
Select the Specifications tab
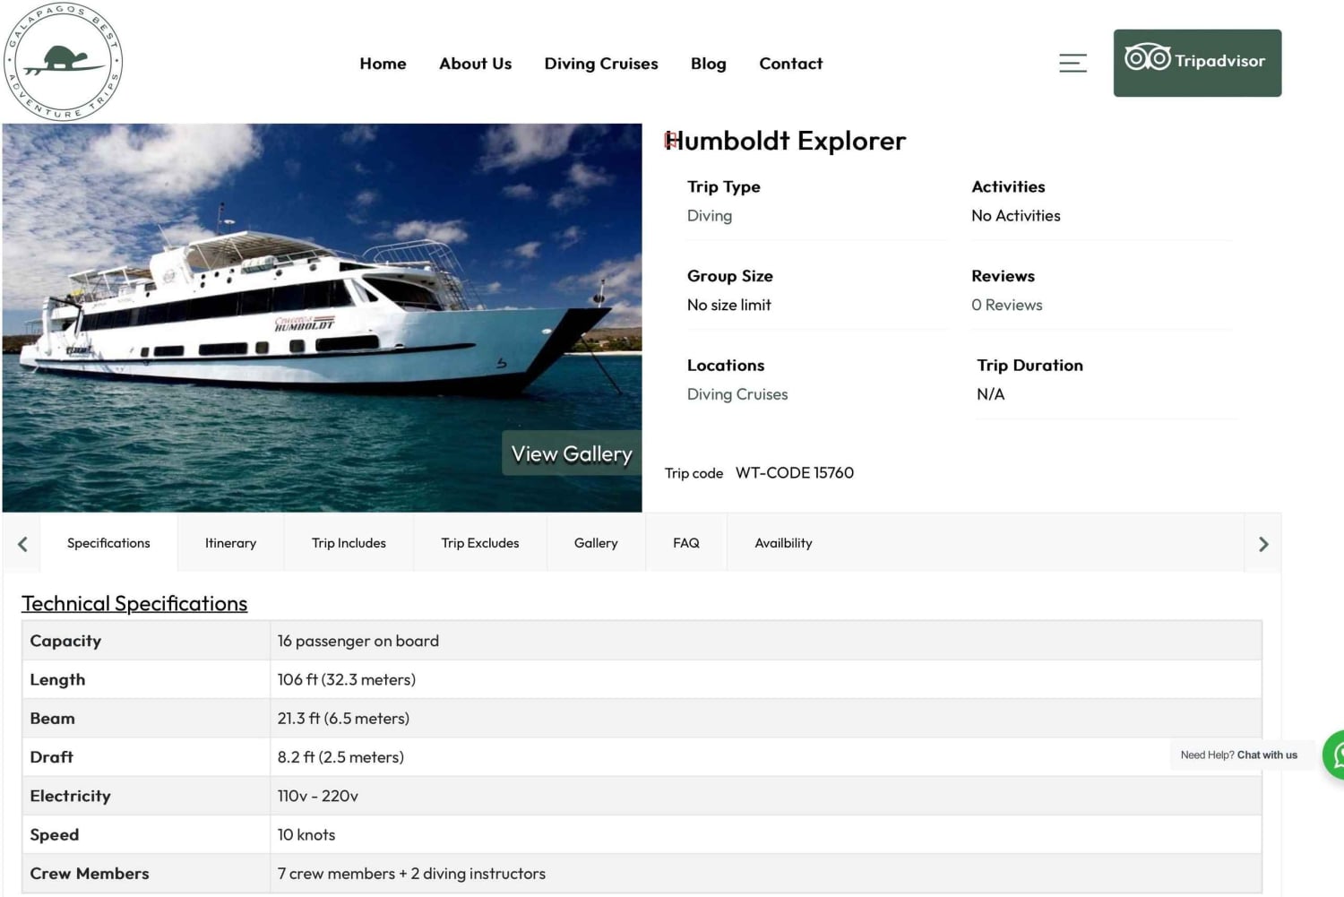pyautogui.click(x=108, y=543)
